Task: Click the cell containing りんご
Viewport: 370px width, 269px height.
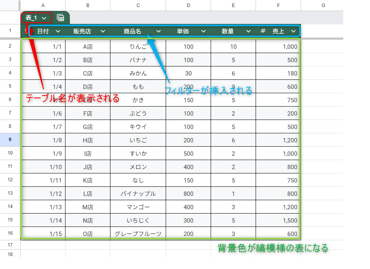Action: (x=138, y=47)
